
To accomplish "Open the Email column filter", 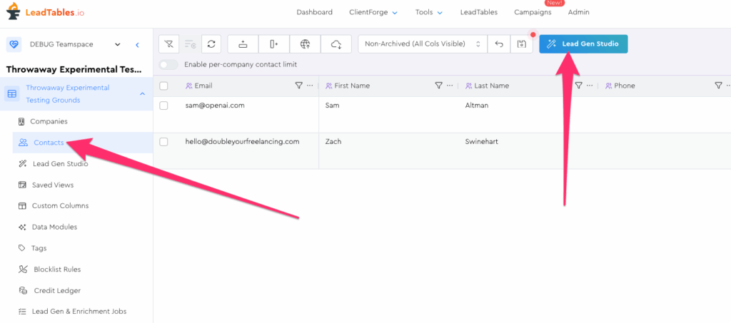I will tap(299, 86).
